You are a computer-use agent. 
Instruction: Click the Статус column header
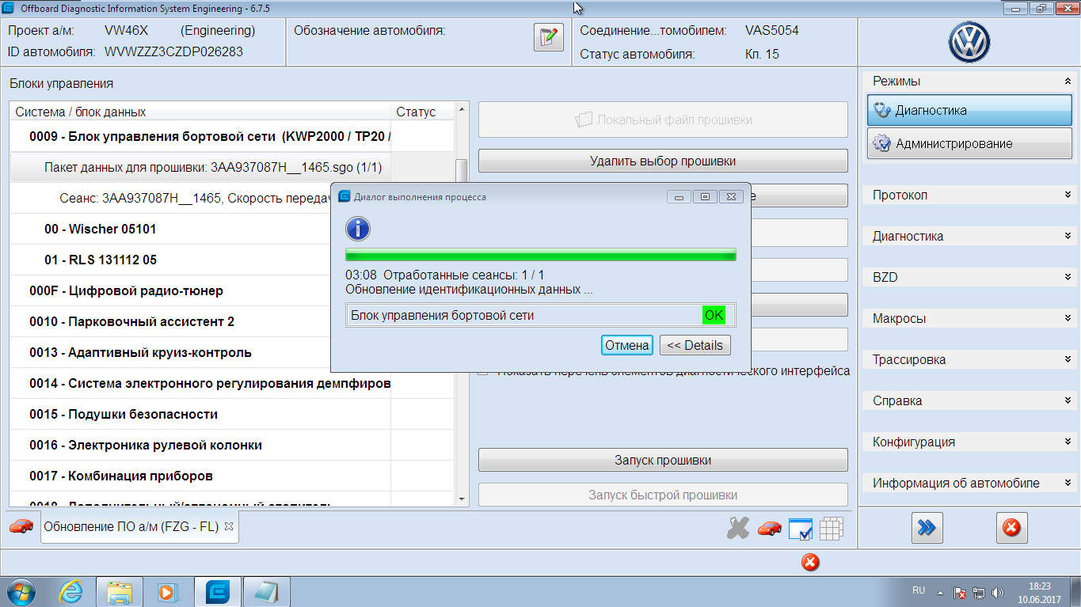coord(423,112)
